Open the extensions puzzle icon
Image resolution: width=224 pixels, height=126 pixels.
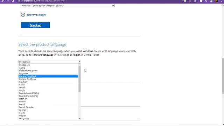[201, 1]
